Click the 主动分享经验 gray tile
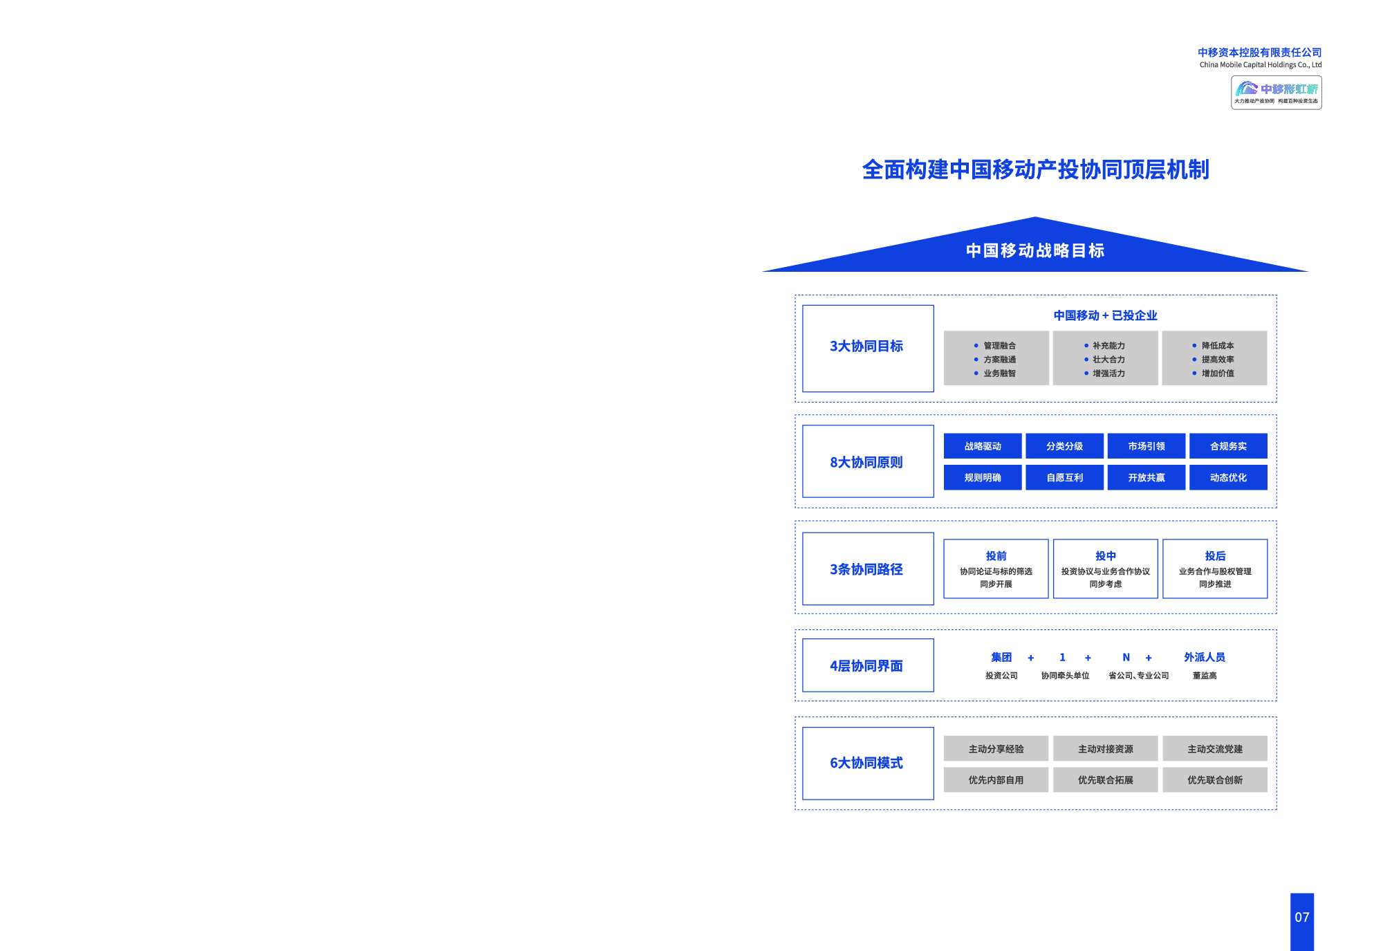Screen dimensions: 1392x951 [996, 748]
